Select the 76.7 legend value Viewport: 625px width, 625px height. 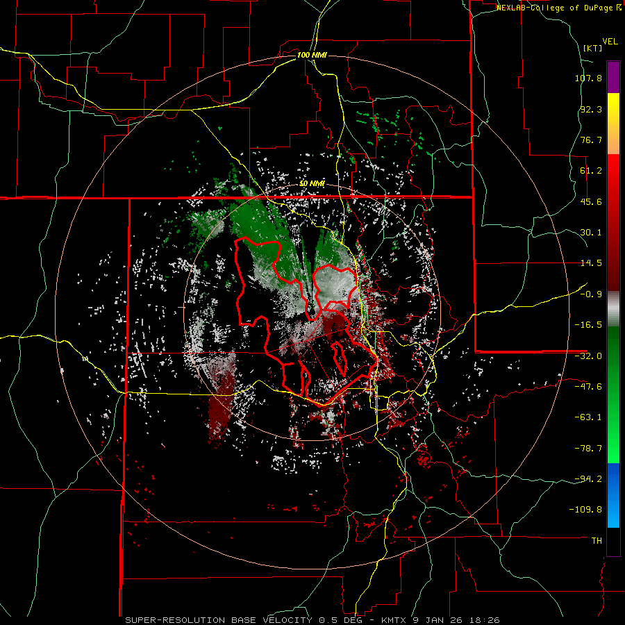coord(591,140)
